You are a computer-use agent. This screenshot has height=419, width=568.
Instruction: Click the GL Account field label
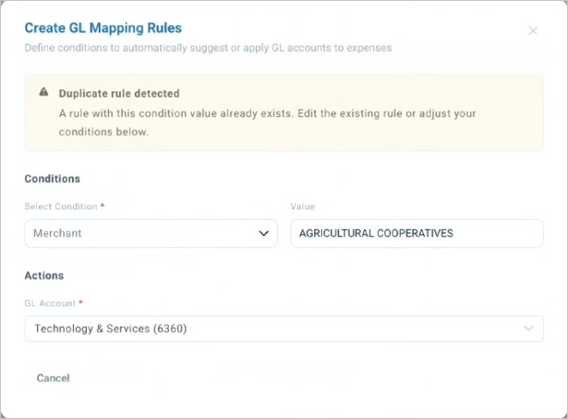tap(50, 303)
